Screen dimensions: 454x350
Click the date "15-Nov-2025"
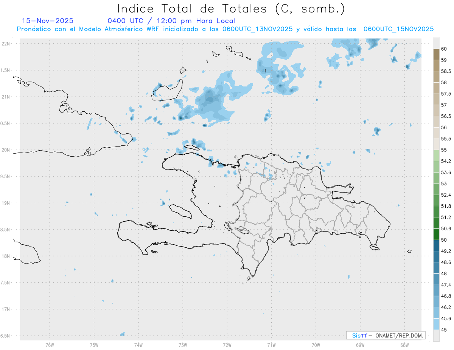(x=48, y=21)
